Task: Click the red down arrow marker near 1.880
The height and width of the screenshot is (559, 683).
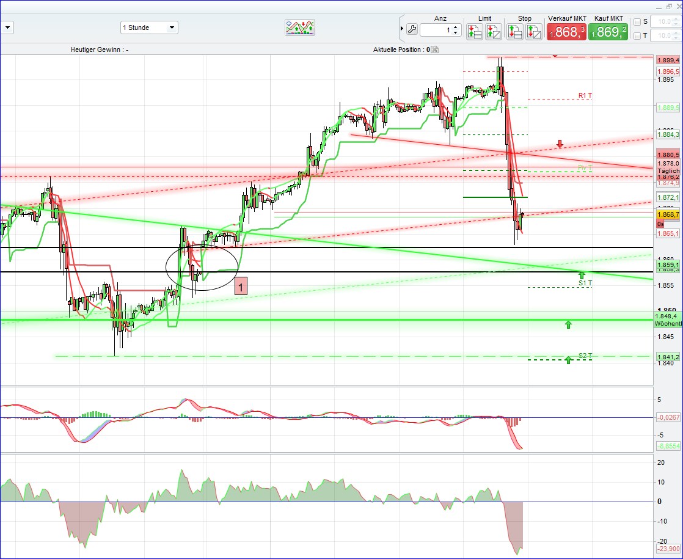Action: 559,144
